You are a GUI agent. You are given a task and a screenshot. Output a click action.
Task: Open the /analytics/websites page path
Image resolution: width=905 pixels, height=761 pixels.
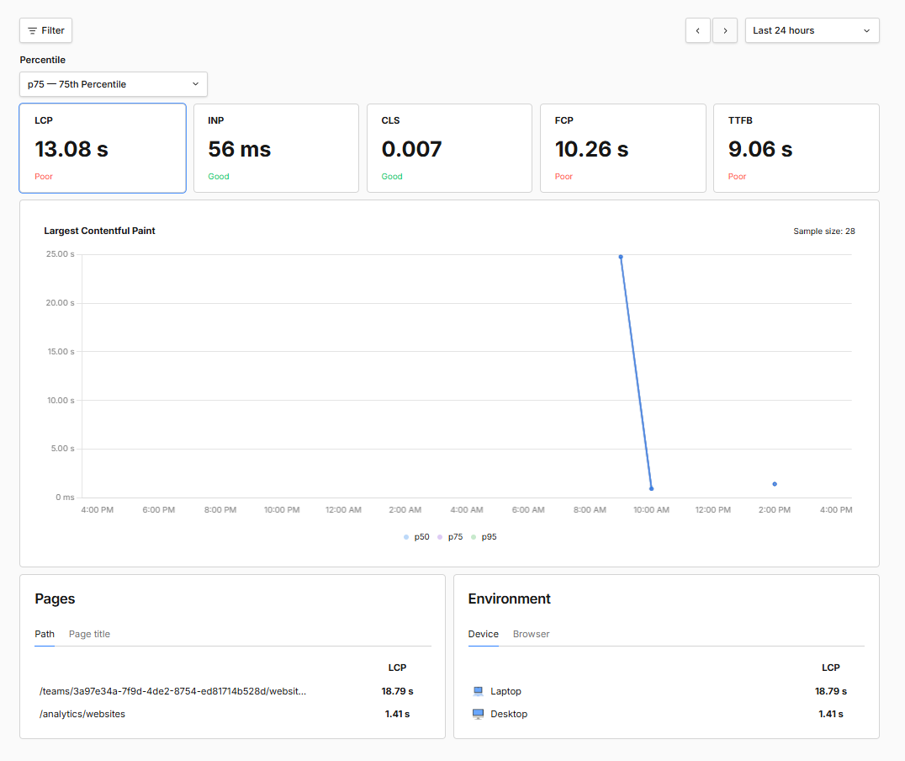point(82,714)
